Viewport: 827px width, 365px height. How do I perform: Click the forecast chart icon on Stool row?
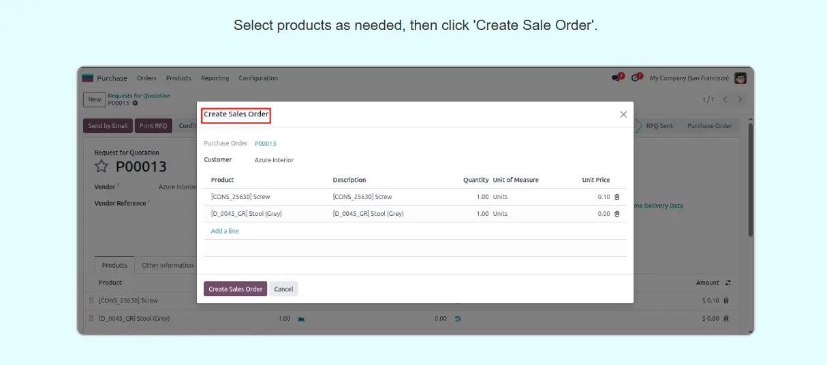[301, 318]
